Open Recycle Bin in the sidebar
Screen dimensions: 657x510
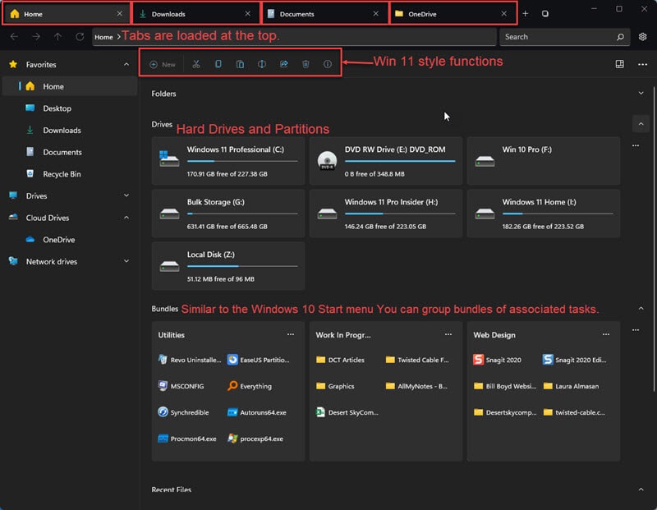click(70, 174)
